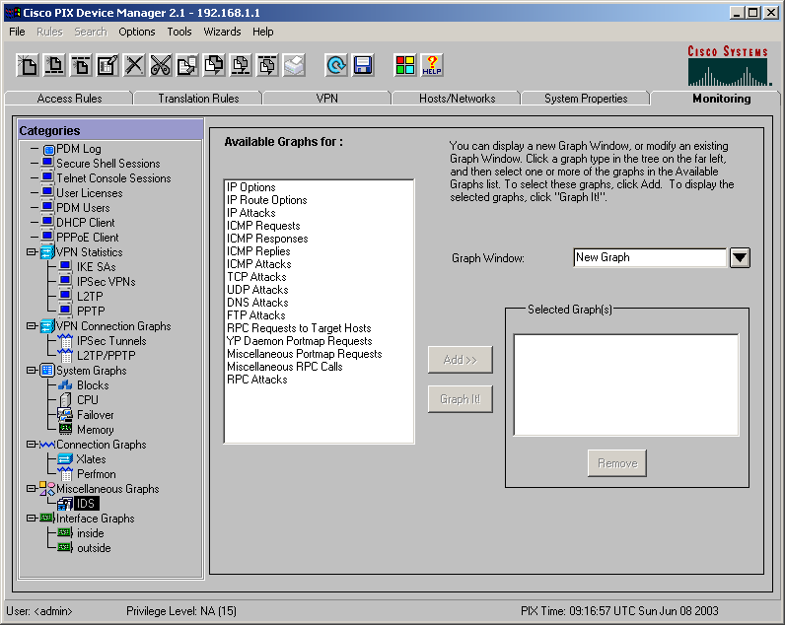The width and height of the screenshot is (785, 625).
Task: Click the four-color squares legend icon
Action: (405, 65)
